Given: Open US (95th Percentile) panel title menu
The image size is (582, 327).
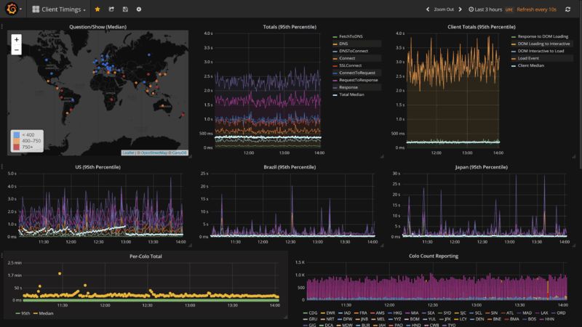Looking at the screenshot, I should pos(97,167).
